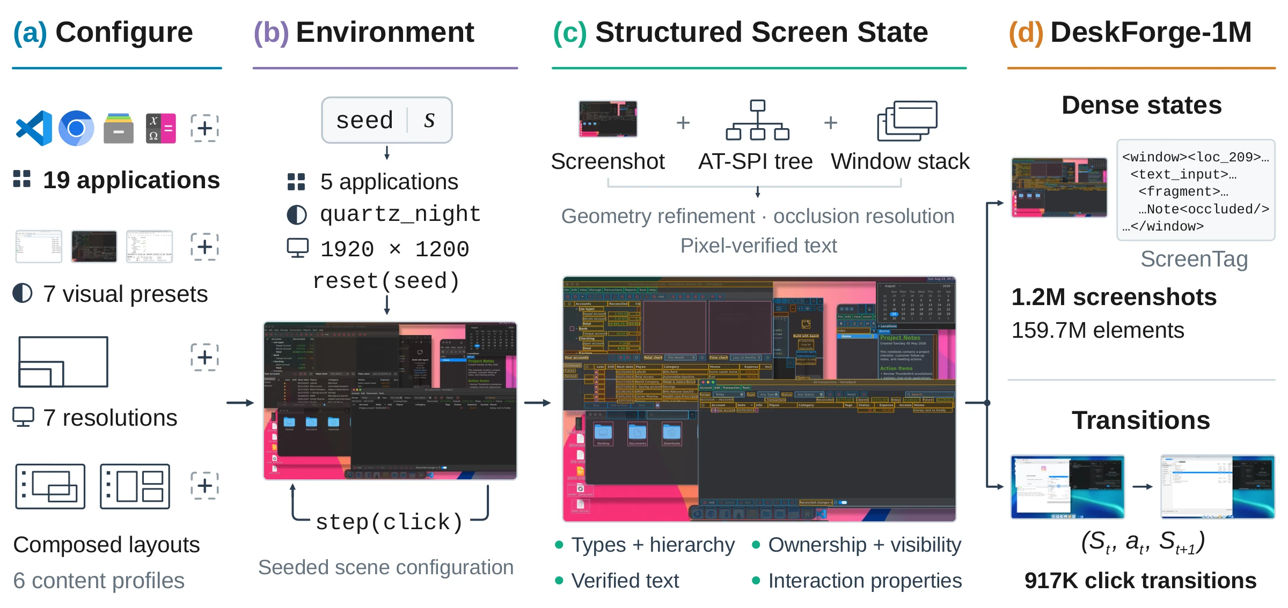Screen dimensions: 1288x608
Task: Open the This Month dropdown in panel (c)
Action: click(x=680, y=358)
